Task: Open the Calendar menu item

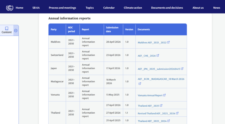Action: [109, 8]
